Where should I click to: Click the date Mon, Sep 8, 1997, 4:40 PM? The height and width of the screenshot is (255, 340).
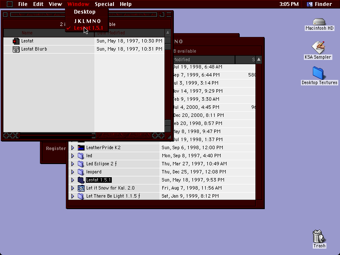tap(191, 156)
